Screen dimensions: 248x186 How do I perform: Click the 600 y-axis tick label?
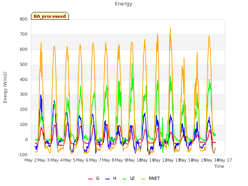tap(24, 49)
